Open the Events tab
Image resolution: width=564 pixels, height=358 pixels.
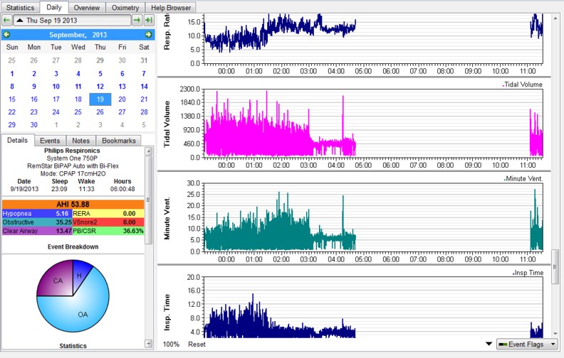(50, 141)
